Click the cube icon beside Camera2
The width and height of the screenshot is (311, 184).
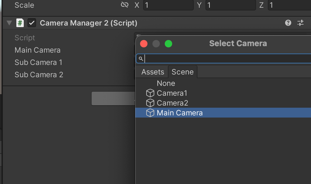pos(150,103)
